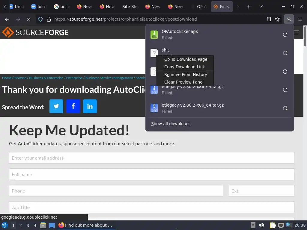Open Business Service Management breadcrumb
This screenshot has height=230, width=307.
pyautogui.click(x=109, y=78)
